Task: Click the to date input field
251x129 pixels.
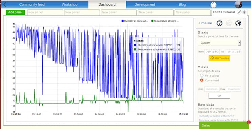Action: point(233,52)
